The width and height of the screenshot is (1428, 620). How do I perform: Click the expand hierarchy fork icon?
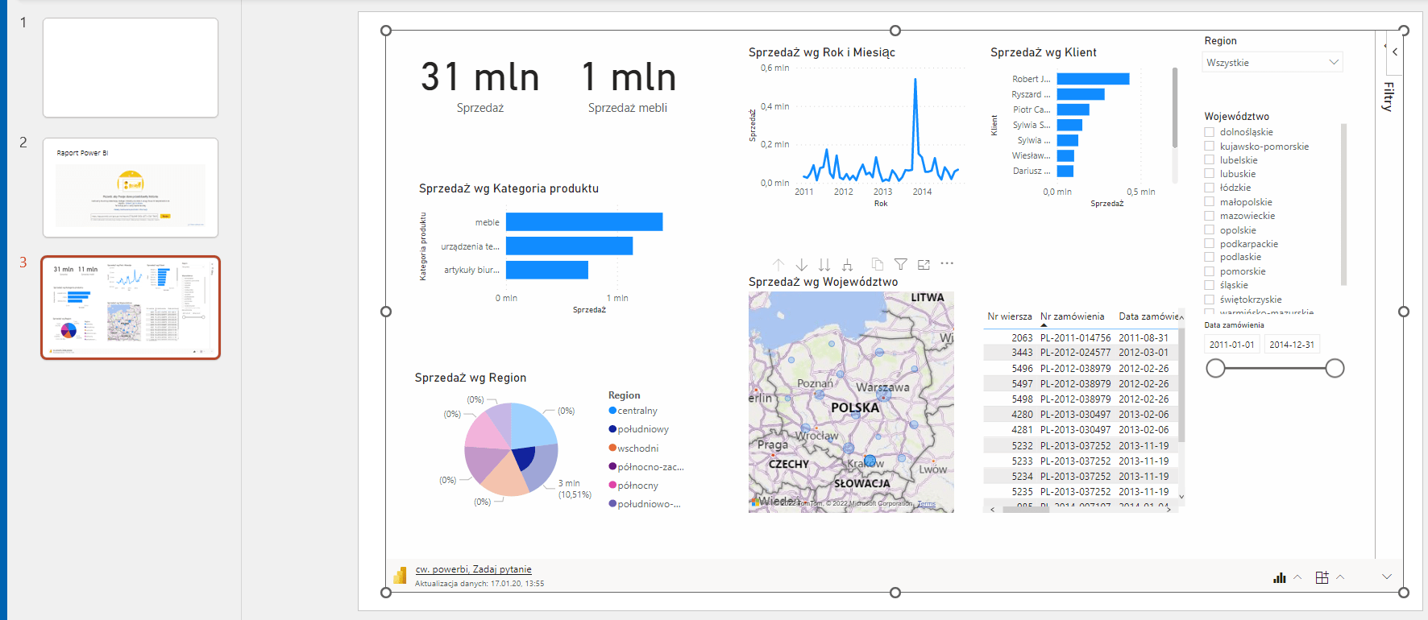pyautogui.click(x=847, y=264)
